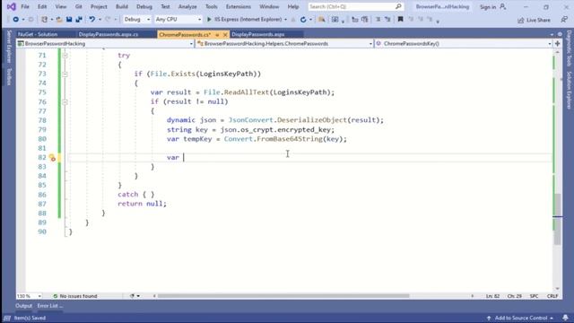Open the Debug configuration dropdown
This screenshot has height=323, width=574.
(137, 20)
